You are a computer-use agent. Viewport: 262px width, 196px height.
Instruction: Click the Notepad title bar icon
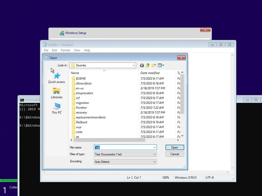(45, 45)
